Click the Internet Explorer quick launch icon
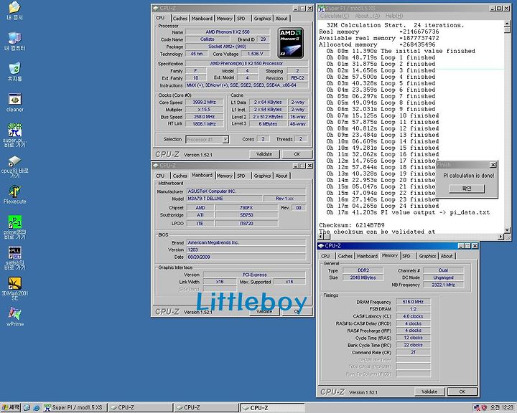This screenshot has width=517, height=413. [37, 408]
